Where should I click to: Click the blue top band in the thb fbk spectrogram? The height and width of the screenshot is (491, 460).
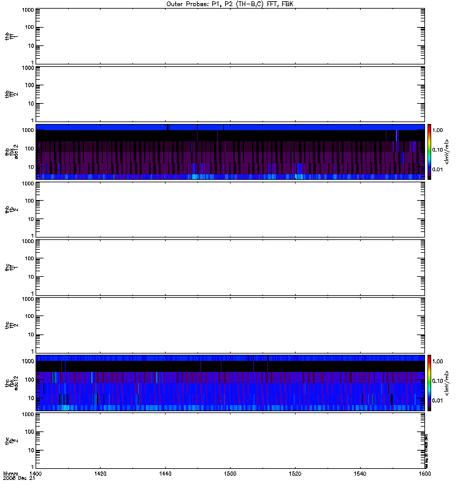[230, 127]
